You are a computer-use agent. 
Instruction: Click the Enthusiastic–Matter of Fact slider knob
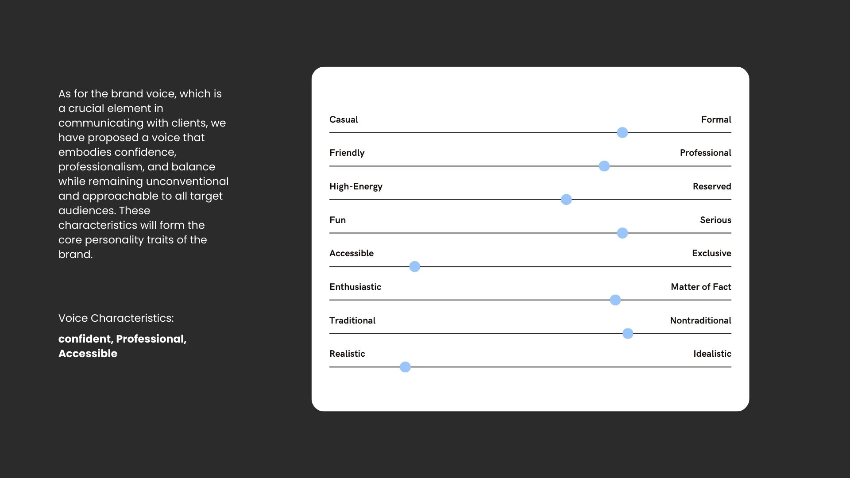(x=615, y=300)
